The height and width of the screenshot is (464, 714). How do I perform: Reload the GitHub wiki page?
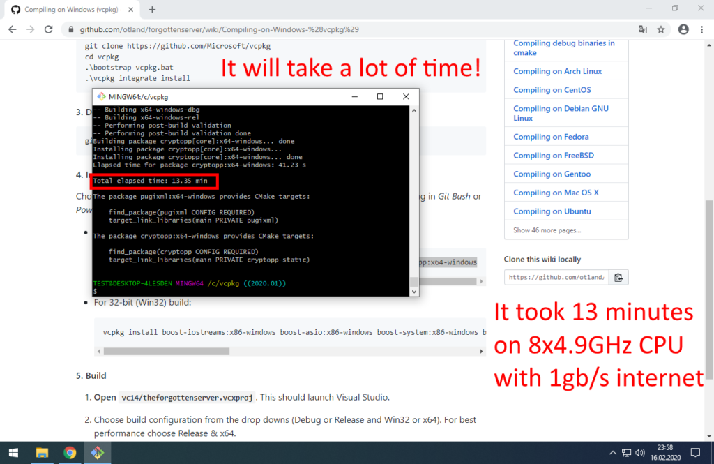[48, 29]
